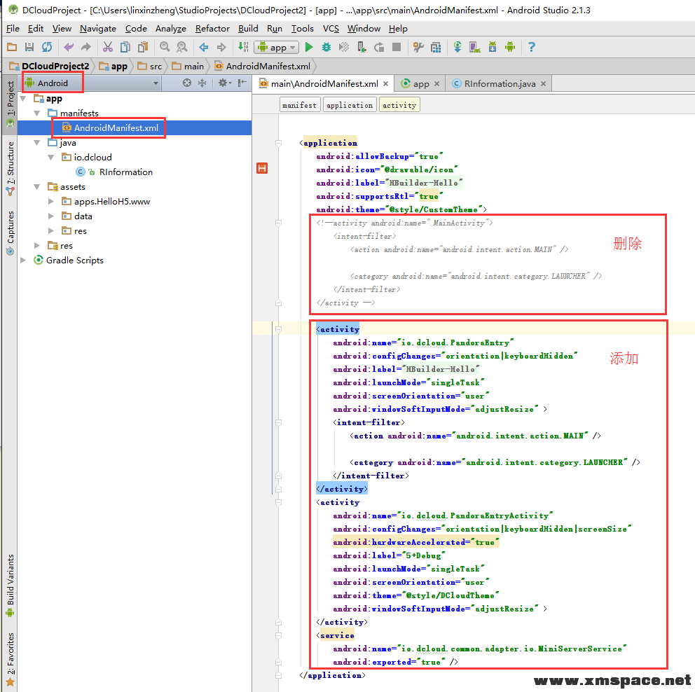This screenshot has width=695, height=692.
Task: Click the Collapse All icon in Project panel
Action: click(202, 83)
